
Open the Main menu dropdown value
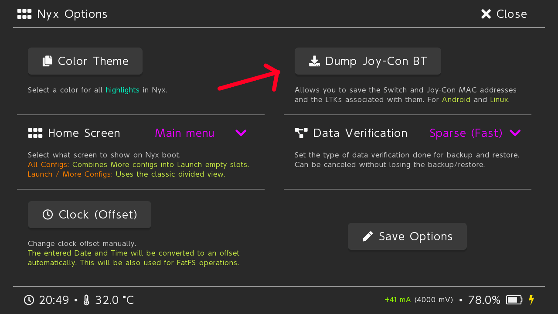click(x=184, y=133)
